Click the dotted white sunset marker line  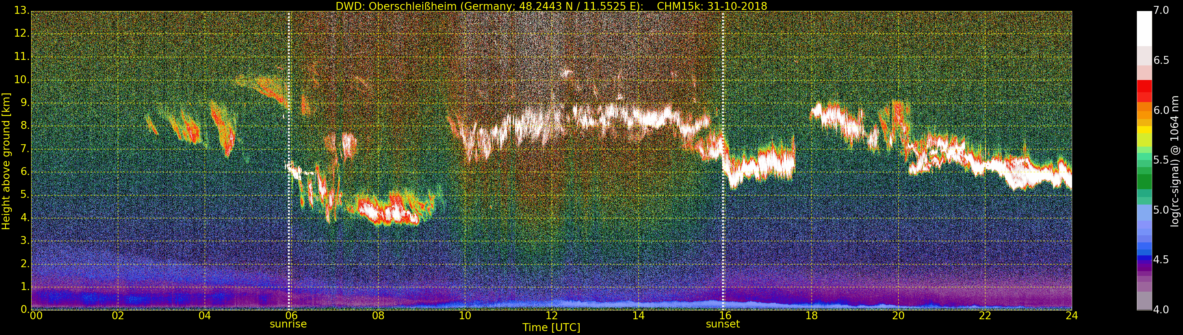point(723,161)
